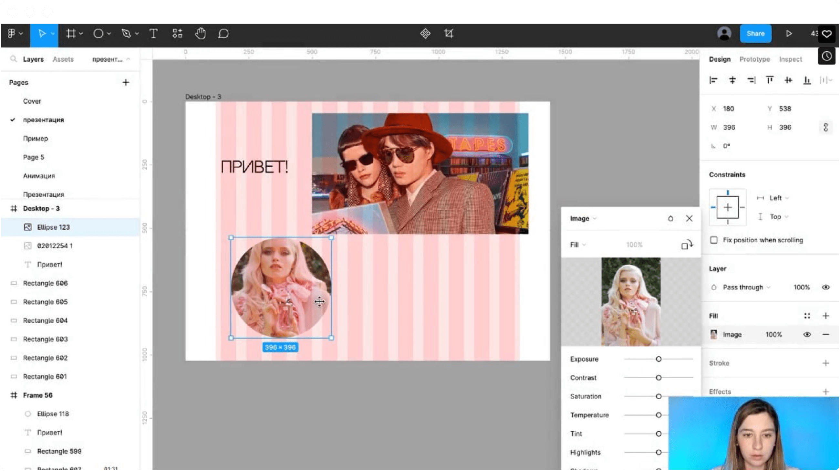Select the Hand tool
The width and height of the screenshot is (840, 471).
(200, 34)
